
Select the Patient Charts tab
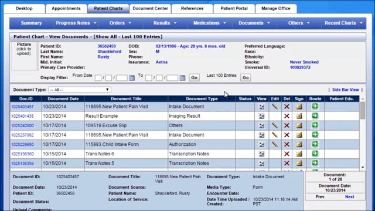coord(108,8)
